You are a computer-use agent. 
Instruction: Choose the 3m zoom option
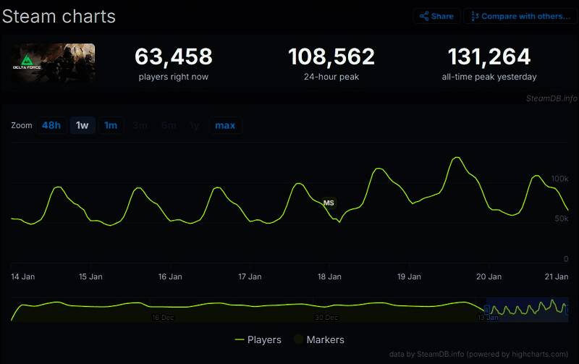point(140,125)
